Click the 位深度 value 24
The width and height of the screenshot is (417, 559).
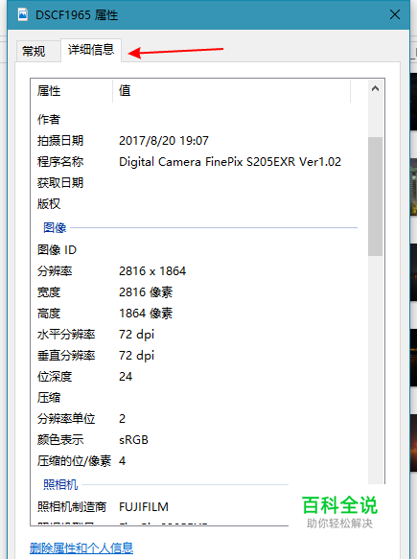pos(126,377)
